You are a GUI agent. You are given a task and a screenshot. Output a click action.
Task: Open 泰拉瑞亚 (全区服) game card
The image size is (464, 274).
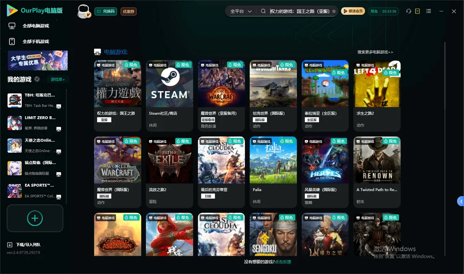[x=325, y=96]
